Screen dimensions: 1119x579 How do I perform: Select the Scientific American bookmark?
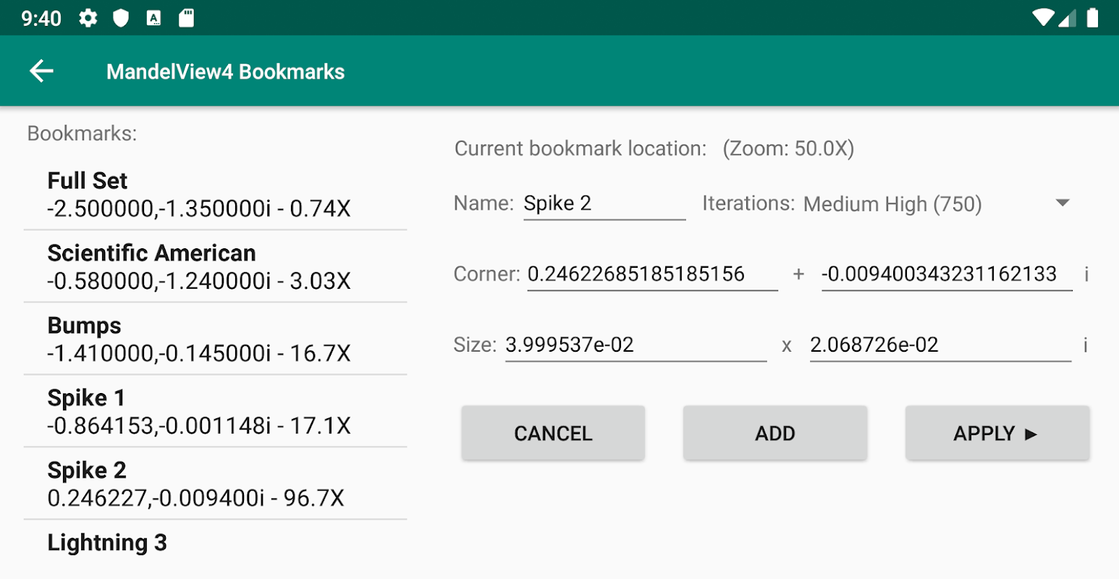(215, 266)
